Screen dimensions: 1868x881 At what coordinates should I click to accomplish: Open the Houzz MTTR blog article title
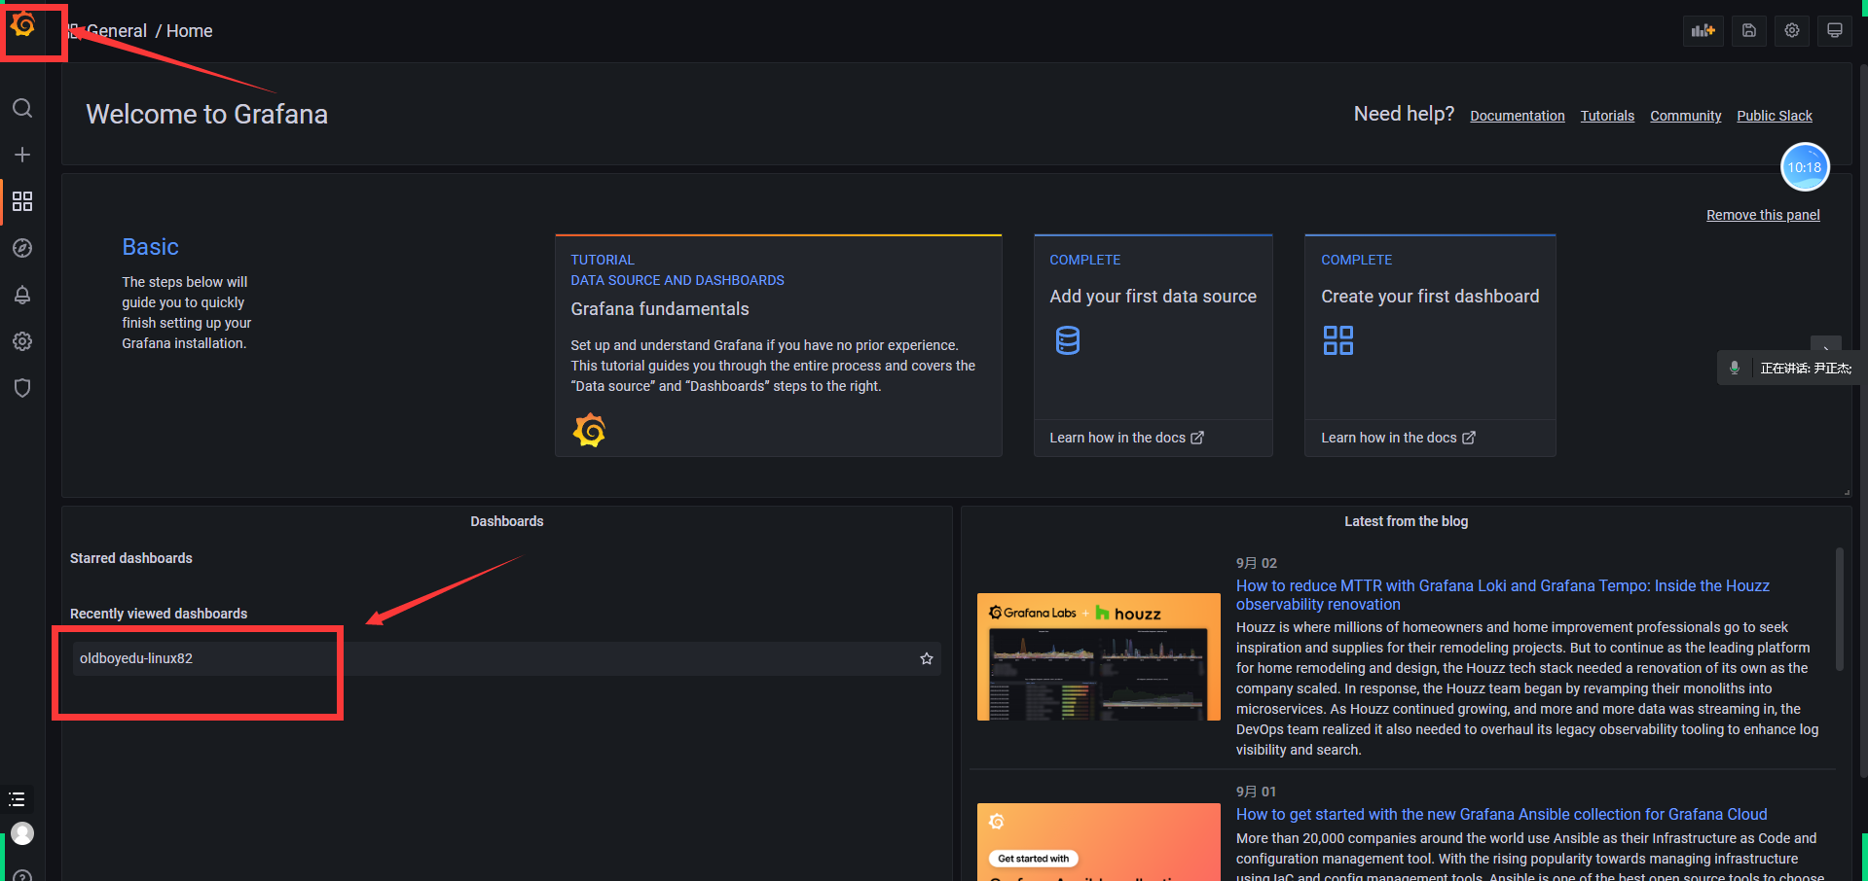pos(1503,595)
